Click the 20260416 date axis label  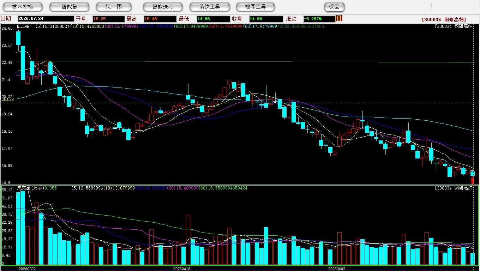[x=182, y=269]
